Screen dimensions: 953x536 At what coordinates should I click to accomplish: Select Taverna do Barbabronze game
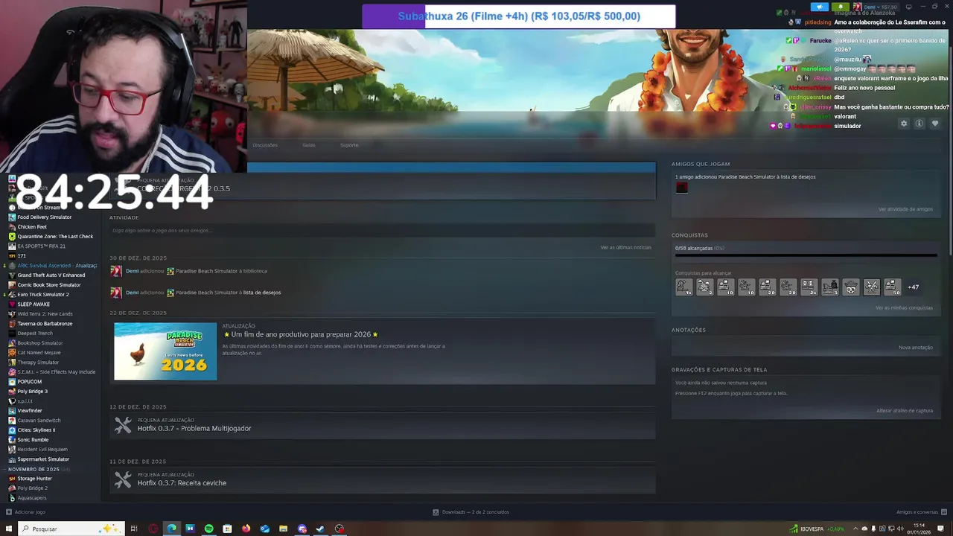coord(45,324)
